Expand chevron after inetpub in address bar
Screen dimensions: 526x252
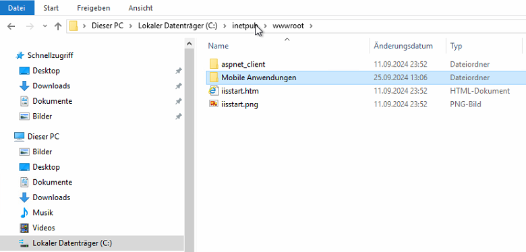click(x=265, y=26)
